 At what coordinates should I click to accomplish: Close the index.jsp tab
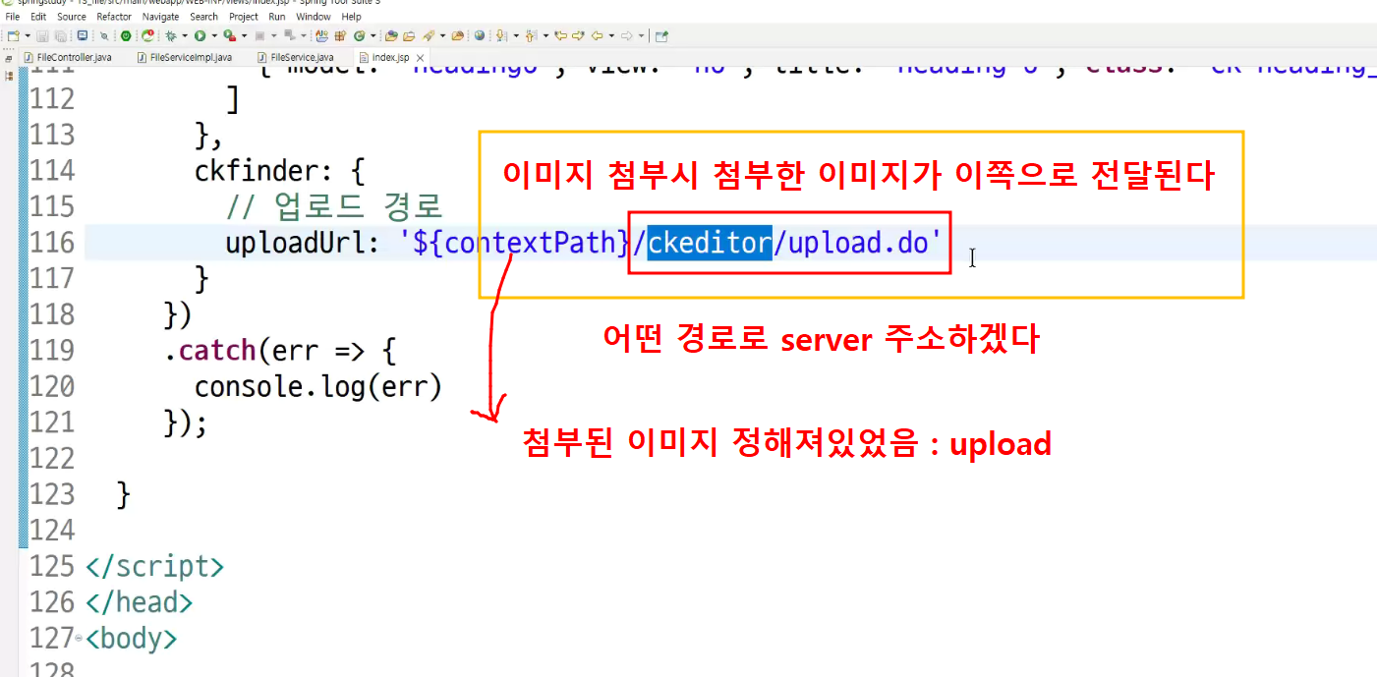pyautogui.click(x=420, y=58)
